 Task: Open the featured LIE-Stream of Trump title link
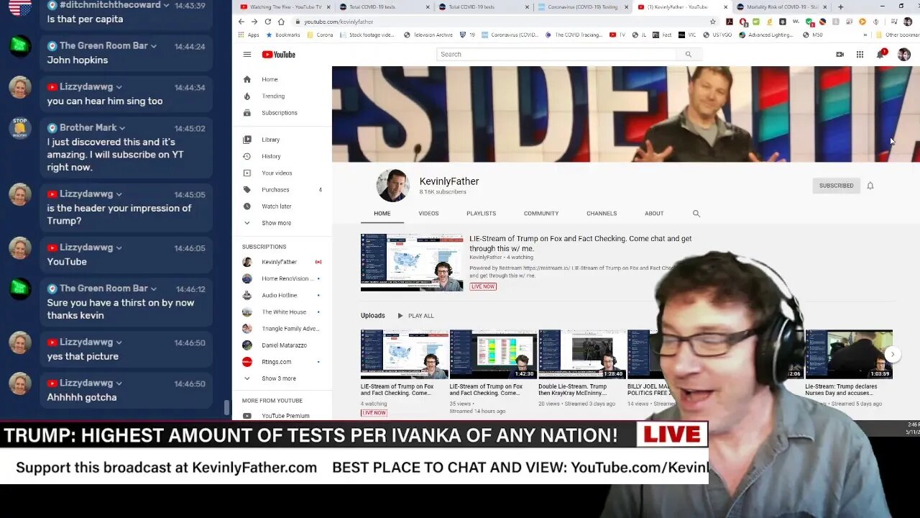point(581,243)
